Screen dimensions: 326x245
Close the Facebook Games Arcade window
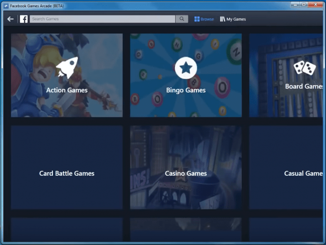(316, 5)
